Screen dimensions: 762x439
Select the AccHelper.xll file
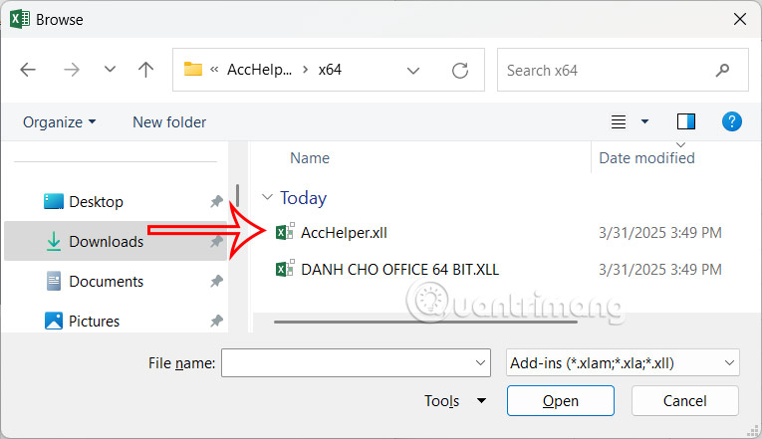coord(344,233)
